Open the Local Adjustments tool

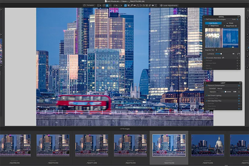(169, 5)
